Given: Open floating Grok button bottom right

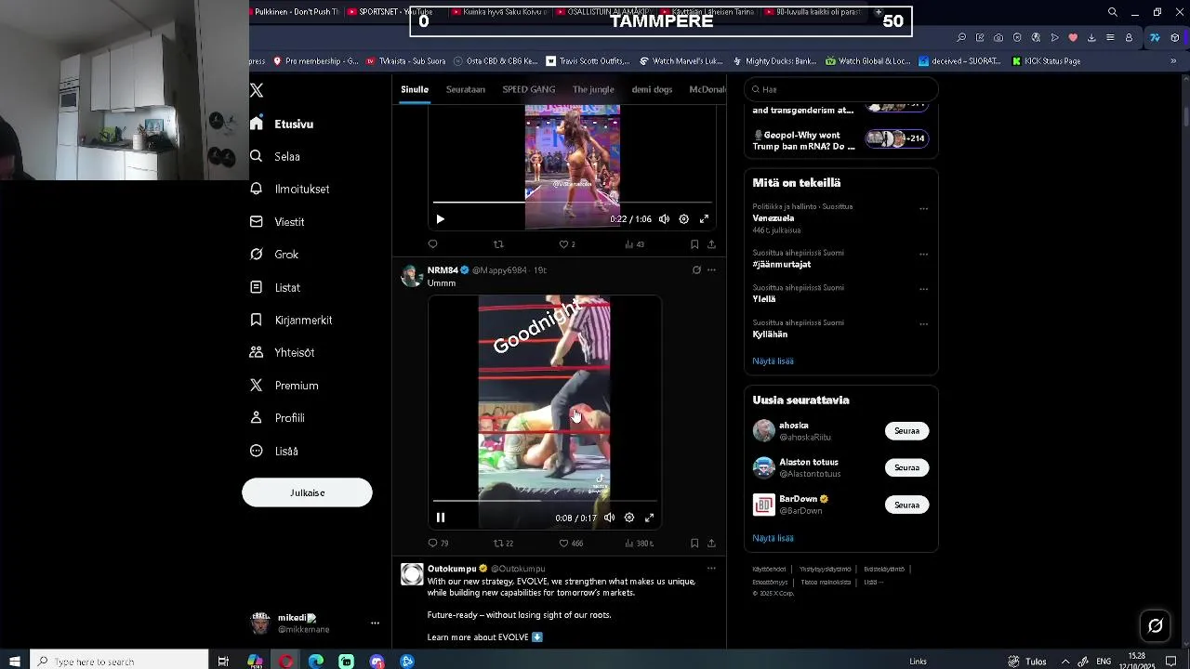Looking at the screenshot, I should pyautogui.click(x=1156, y=625).
